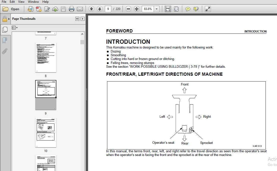Click the Email envelope icon
The width and height of the screenshot is (277, 171).
point(80,9)
